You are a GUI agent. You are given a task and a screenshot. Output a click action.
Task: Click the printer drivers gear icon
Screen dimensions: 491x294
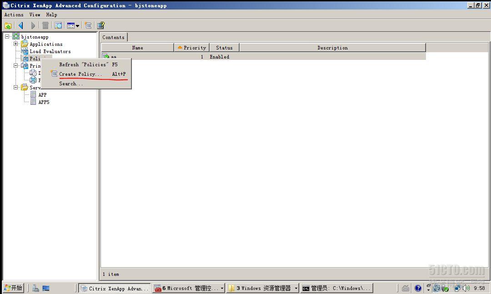click(x=33, y=73)
